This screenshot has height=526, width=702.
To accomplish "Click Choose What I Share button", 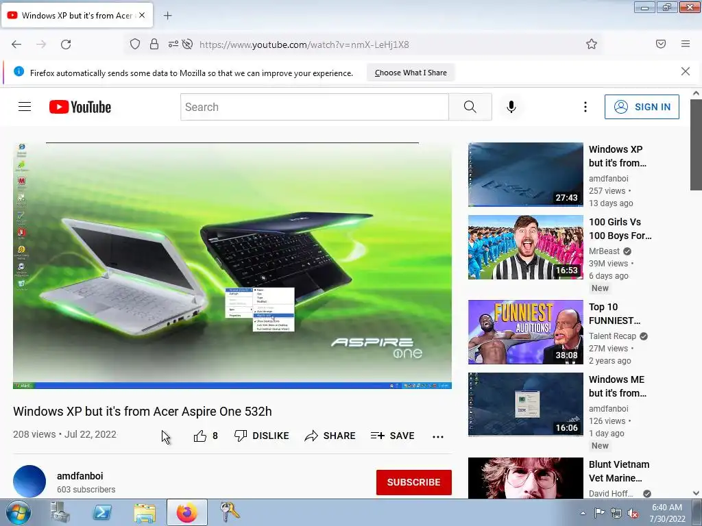I will click(x=411, y=73).
